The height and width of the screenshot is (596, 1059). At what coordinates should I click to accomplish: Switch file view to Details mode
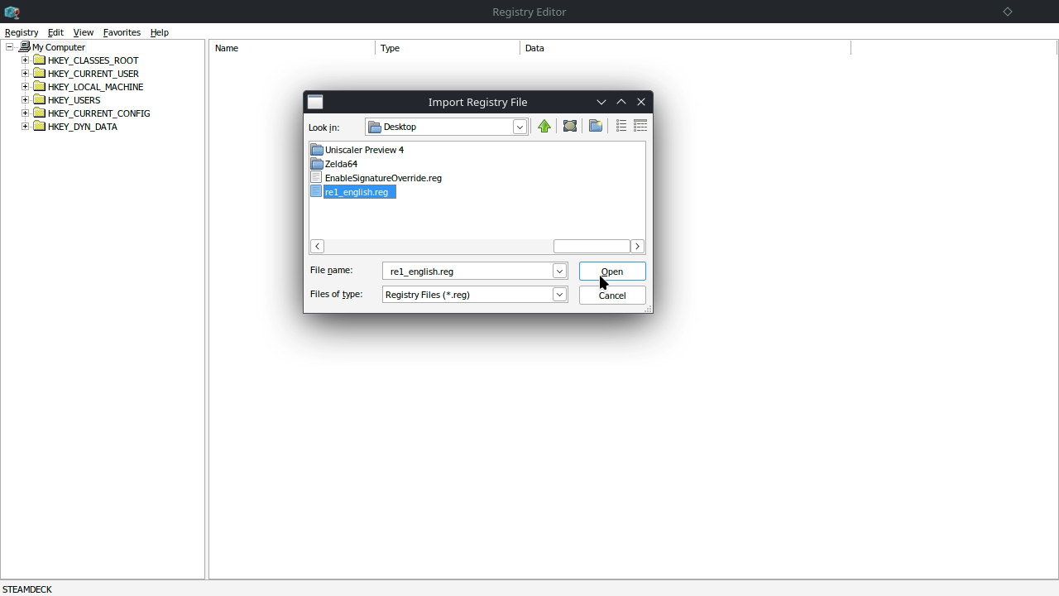(x=640, y=127)
